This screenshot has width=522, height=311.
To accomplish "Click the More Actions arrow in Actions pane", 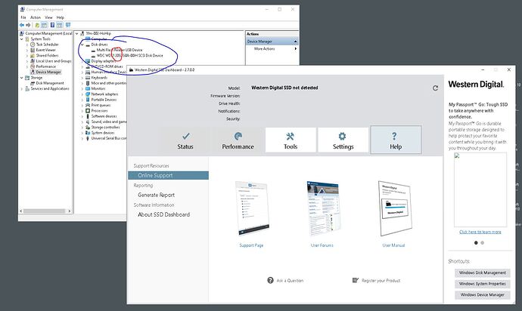I will (x=295, y=49).
